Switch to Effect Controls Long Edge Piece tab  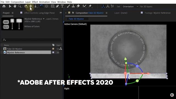pos(39,13)
